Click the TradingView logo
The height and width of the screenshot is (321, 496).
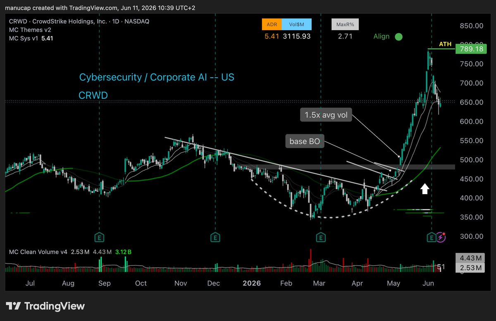(x=45, y=306)
